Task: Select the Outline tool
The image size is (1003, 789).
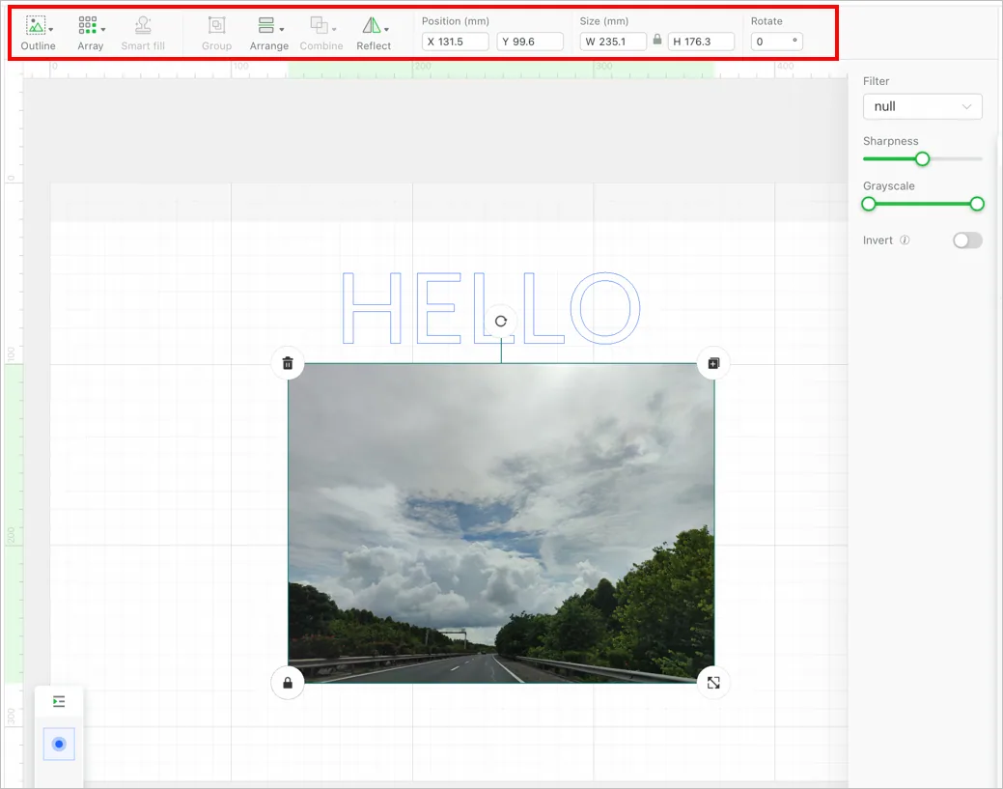Action: click(x=38, y=34)
